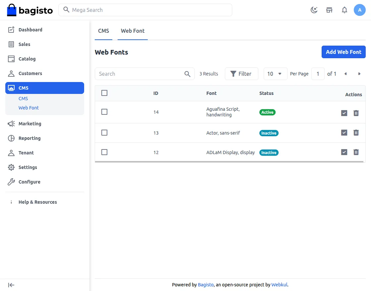Click the horizontal table scrollbar
371x291 pixels.
tap(229, 162)
